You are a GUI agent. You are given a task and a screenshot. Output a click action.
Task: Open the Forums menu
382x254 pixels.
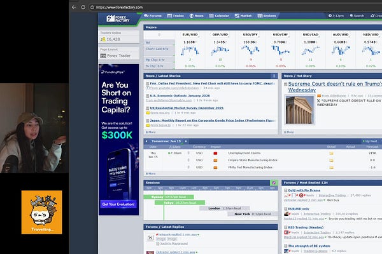[x=153, y=16]
